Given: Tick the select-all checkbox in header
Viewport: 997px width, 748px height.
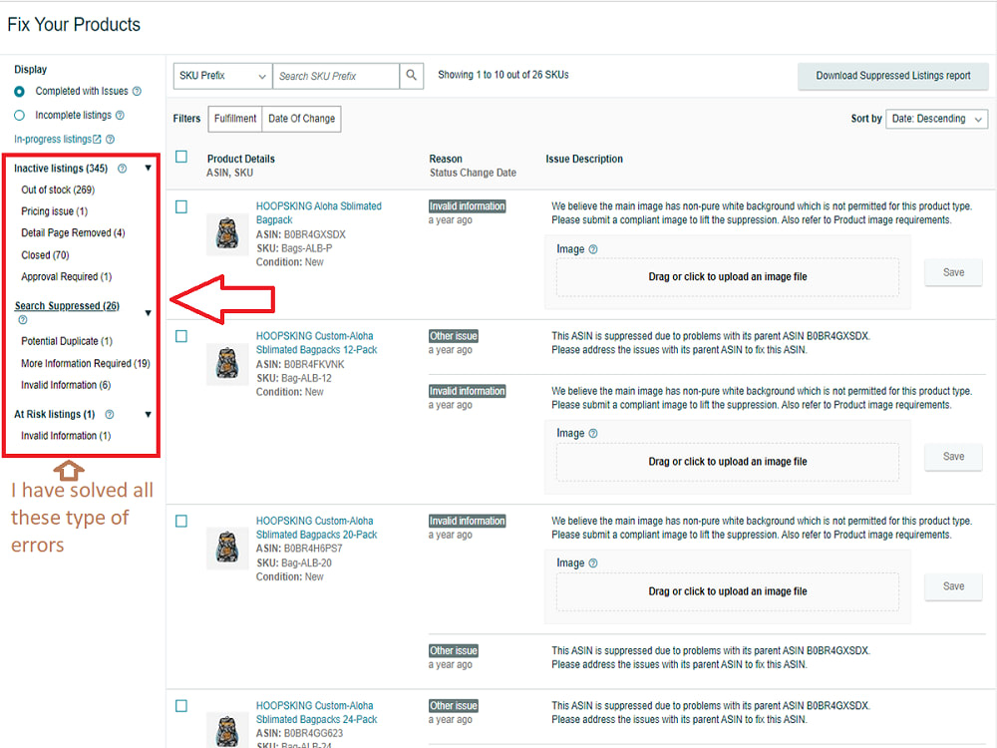Looking at the screenshot, I should pos(181,157).
